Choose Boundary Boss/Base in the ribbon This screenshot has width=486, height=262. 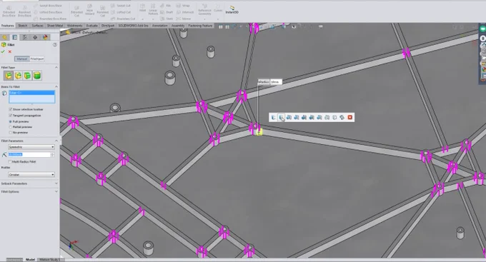(x=50, y=19)
